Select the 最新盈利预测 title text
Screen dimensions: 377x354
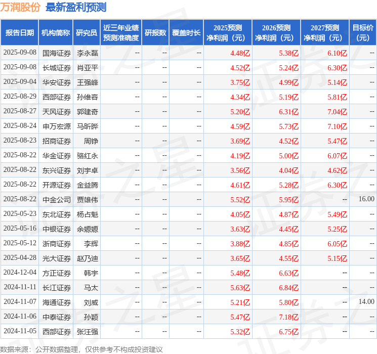tap(76, 7)
